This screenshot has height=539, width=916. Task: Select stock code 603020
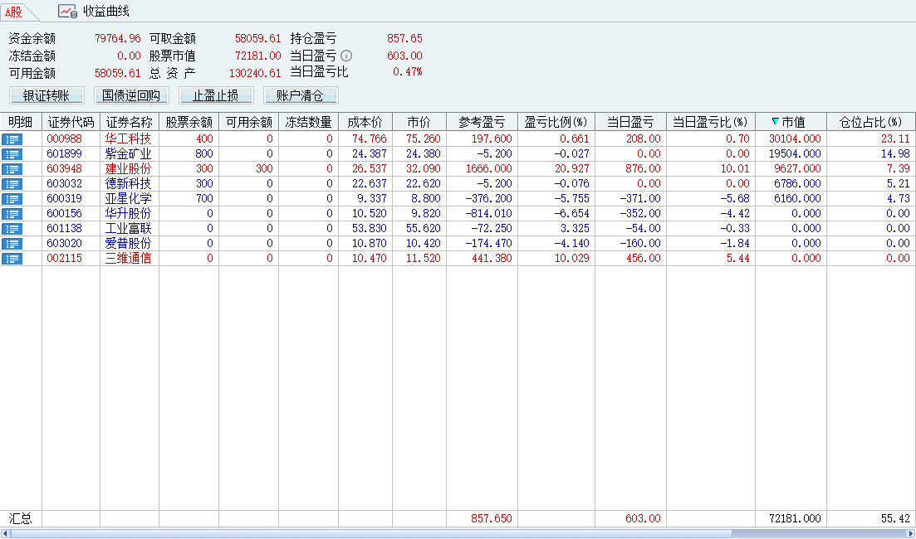pyautogui.click(x=64, y=243)
